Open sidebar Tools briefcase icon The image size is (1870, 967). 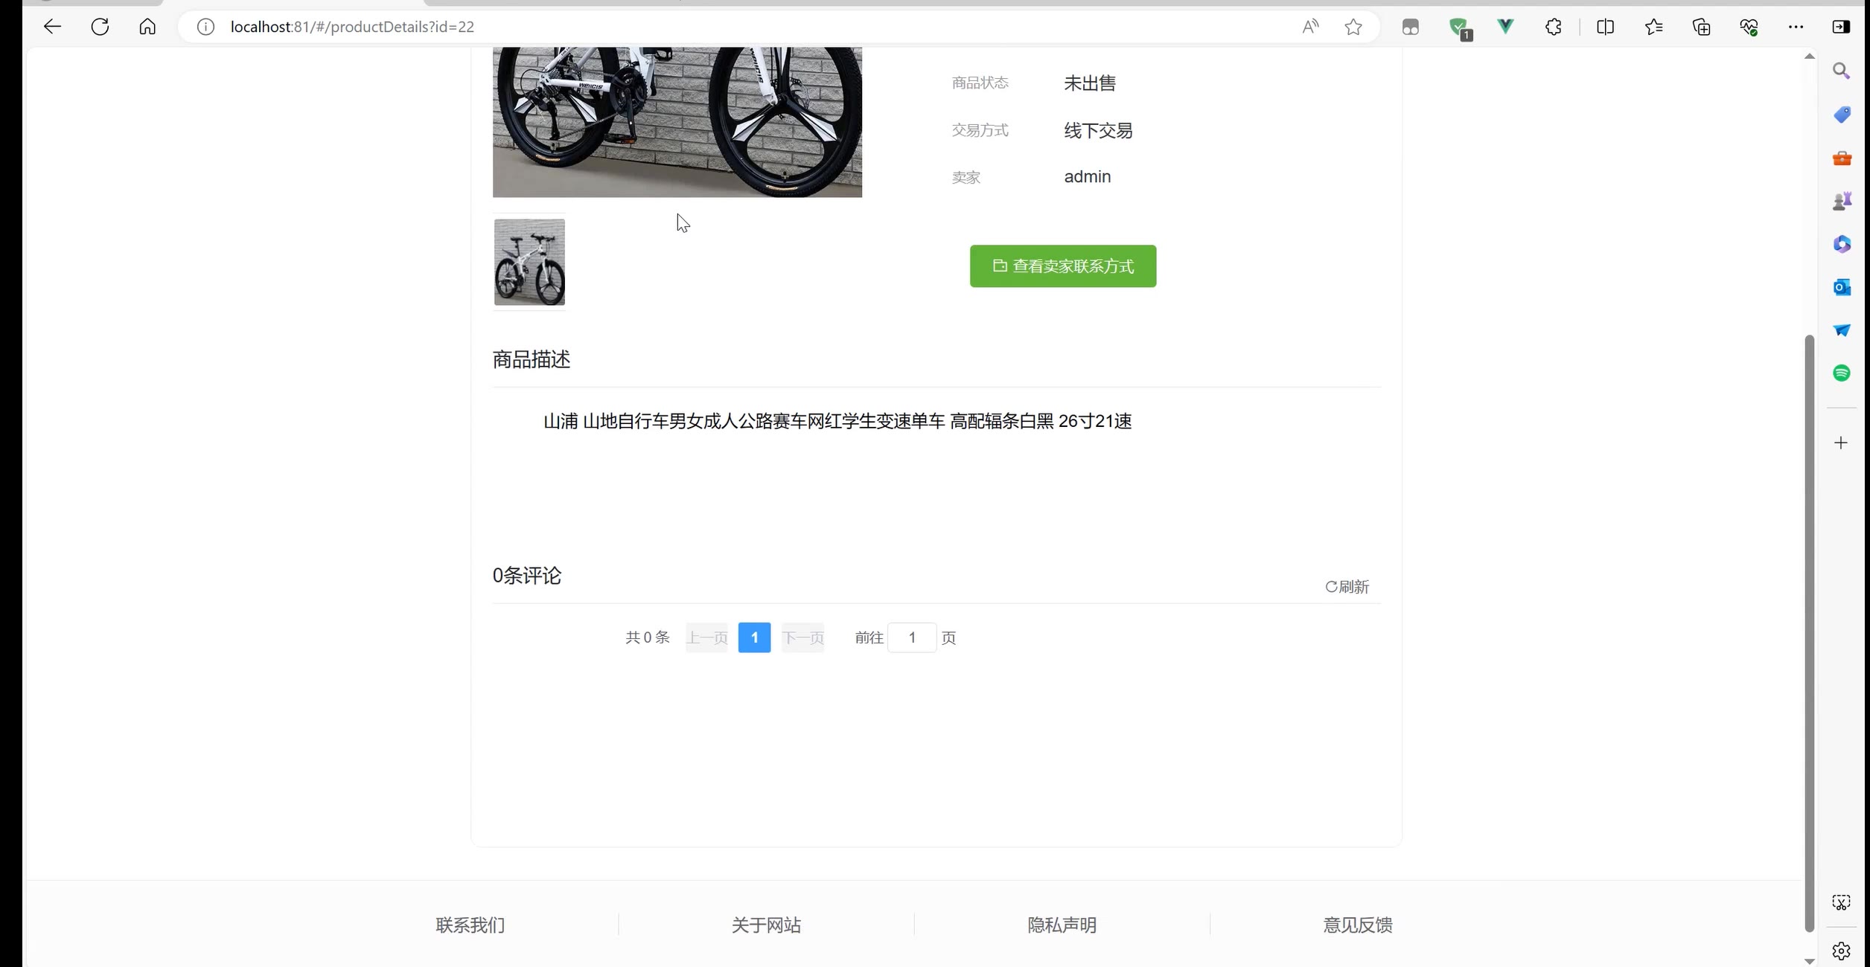1842,158
